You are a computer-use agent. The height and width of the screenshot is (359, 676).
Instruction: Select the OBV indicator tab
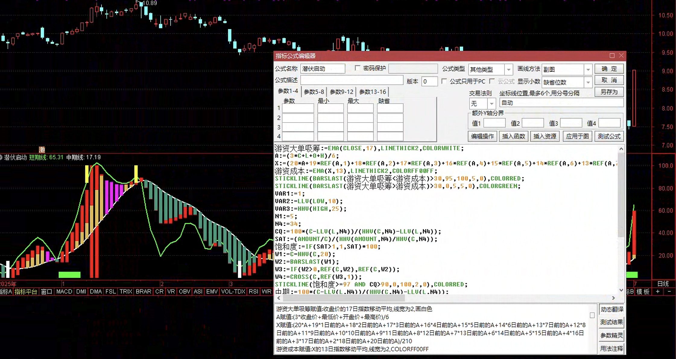coord(185,292)
